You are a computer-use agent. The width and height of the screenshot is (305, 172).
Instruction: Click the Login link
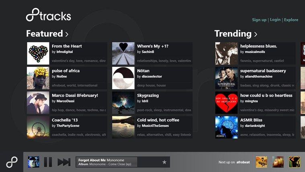(x=275, y=19)
